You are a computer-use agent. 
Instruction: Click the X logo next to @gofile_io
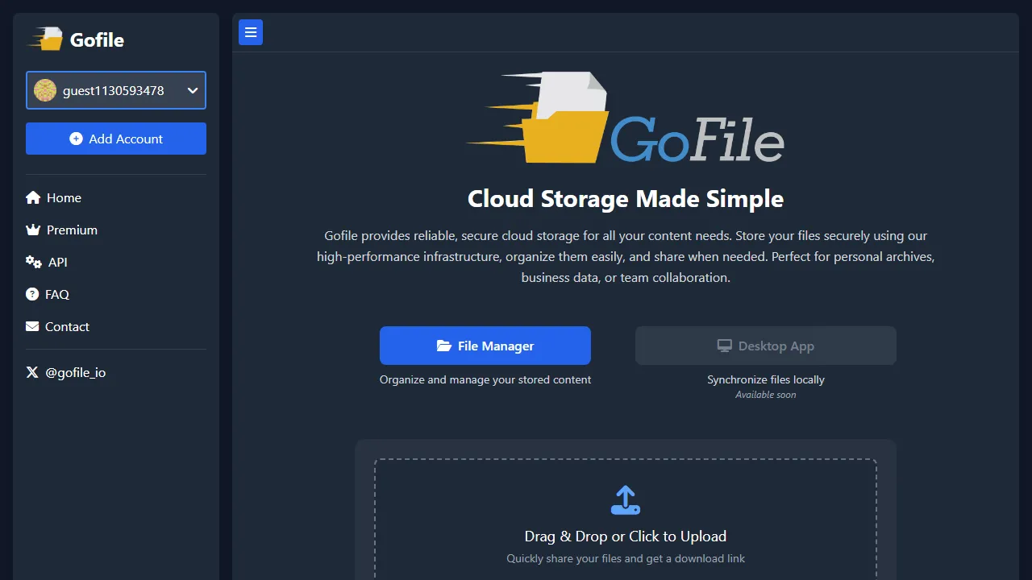31,372
